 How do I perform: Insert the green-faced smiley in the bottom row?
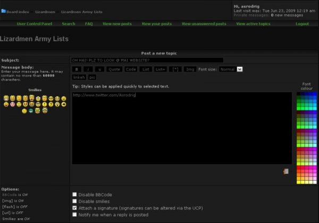click(31, 111)
